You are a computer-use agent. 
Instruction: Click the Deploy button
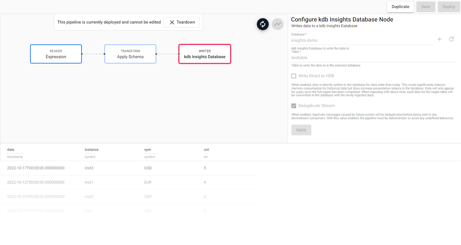tap(449, 7)
